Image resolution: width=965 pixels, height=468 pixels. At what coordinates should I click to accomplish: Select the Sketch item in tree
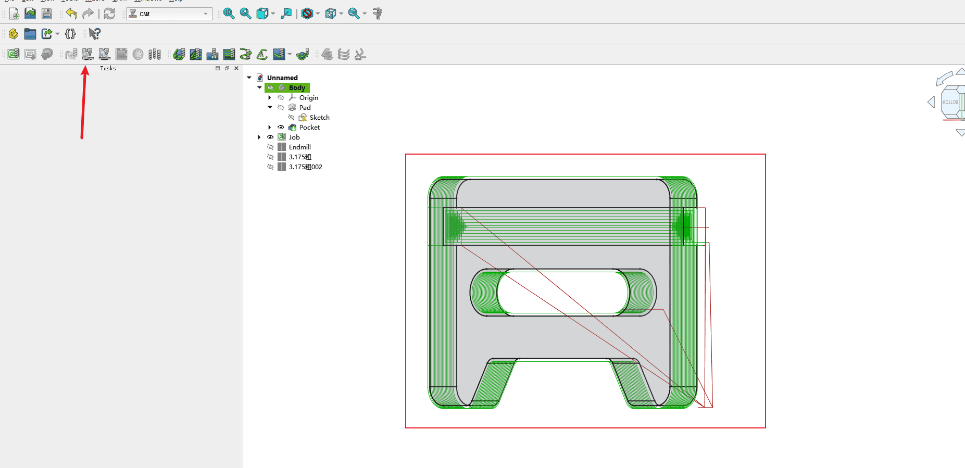tap(319, 118)
